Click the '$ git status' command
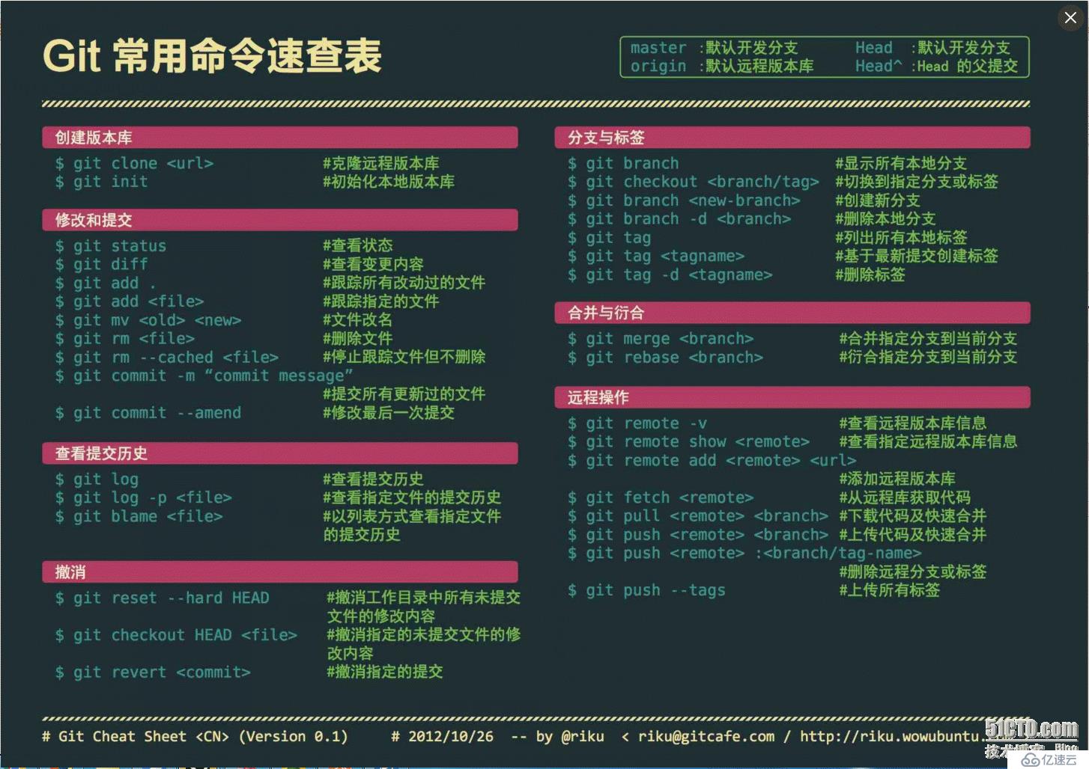 pos(111,245)
